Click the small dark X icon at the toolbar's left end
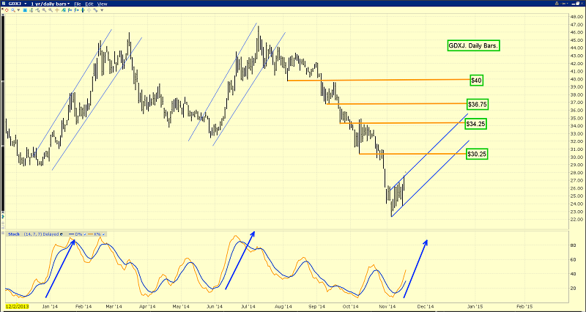Viewport: 586px width, 312px height. (x=2, y=9)
